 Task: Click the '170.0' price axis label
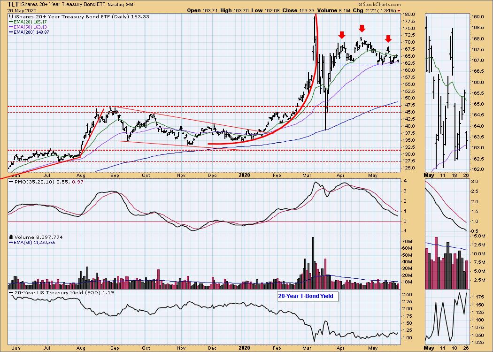pyautogui.click(x=408, y=42)
